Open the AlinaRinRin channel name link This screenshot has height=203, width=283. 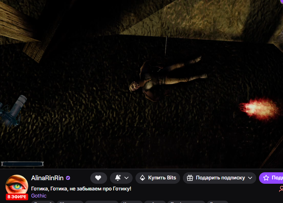click(47, 178)
